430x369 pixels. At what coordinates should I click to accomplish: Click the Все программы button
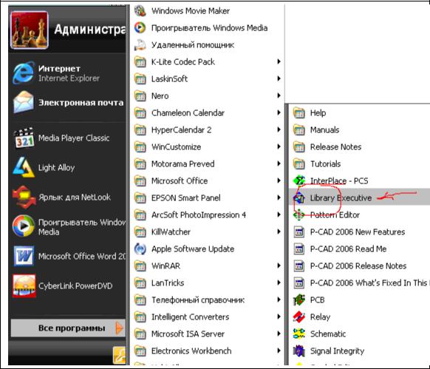click(68, 328)
